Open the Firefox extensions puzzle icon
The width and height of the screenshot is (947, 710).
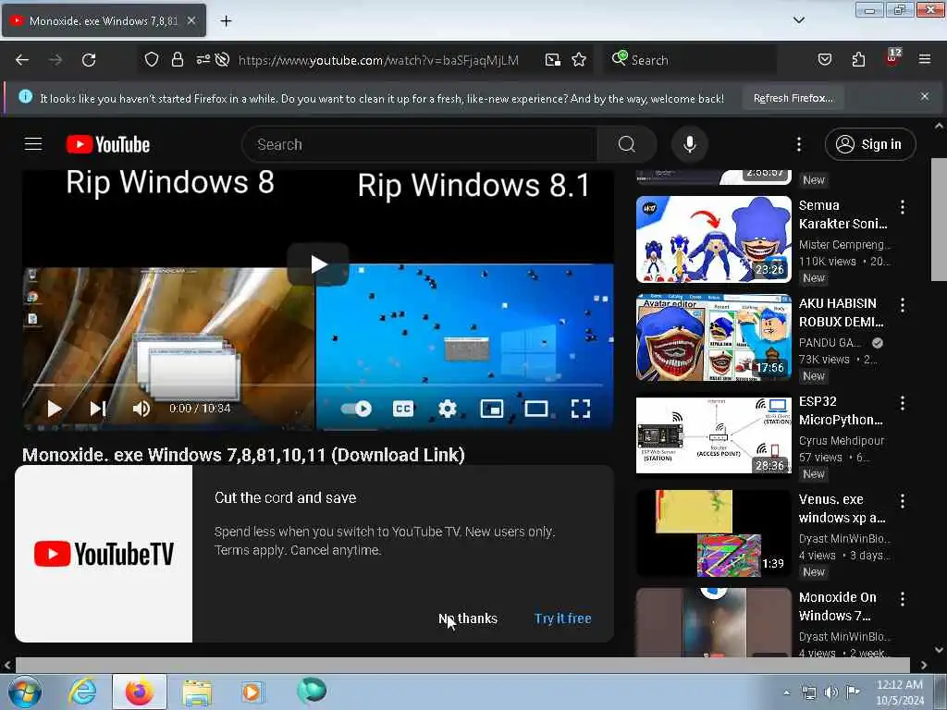(x=858, y=60)
